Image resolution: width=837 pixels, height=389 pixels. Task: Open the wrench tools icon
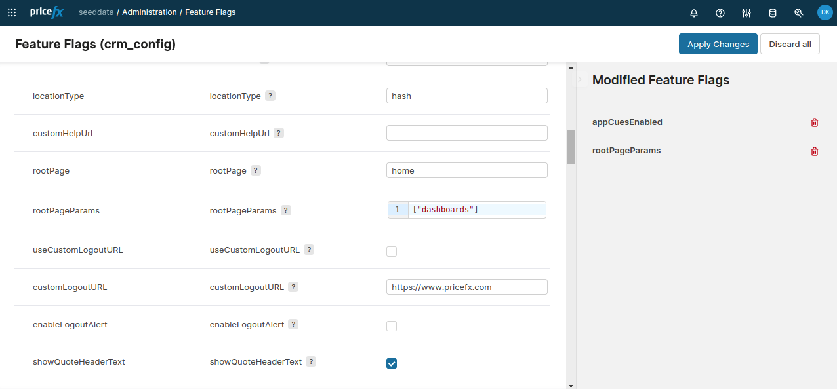tap(798, 12)
